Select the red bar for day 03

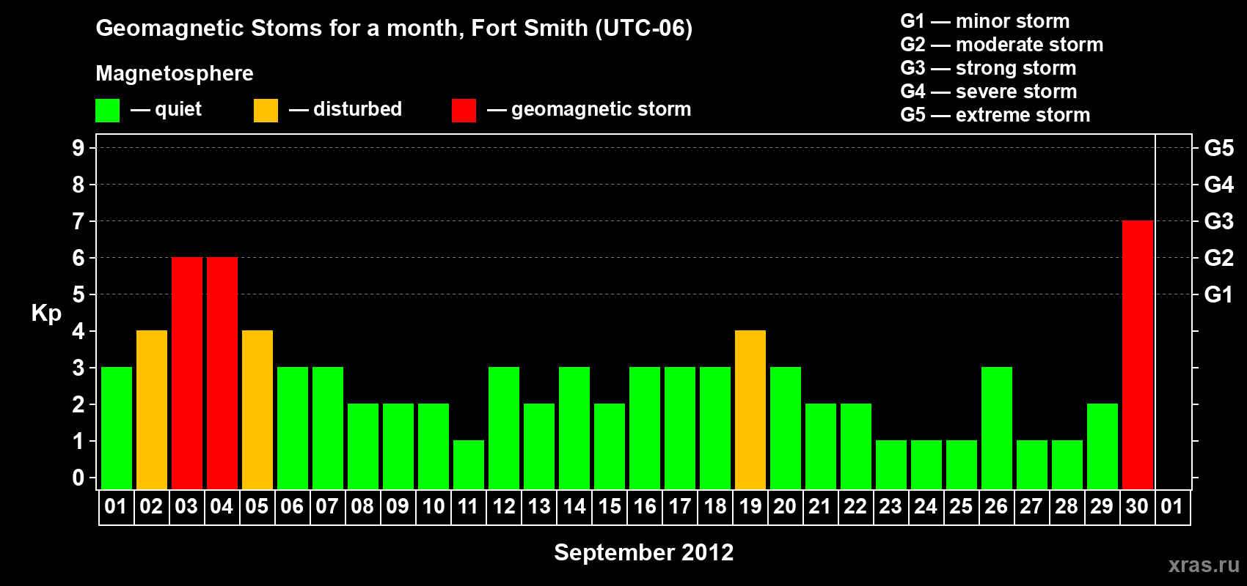[x=187, y=373]
